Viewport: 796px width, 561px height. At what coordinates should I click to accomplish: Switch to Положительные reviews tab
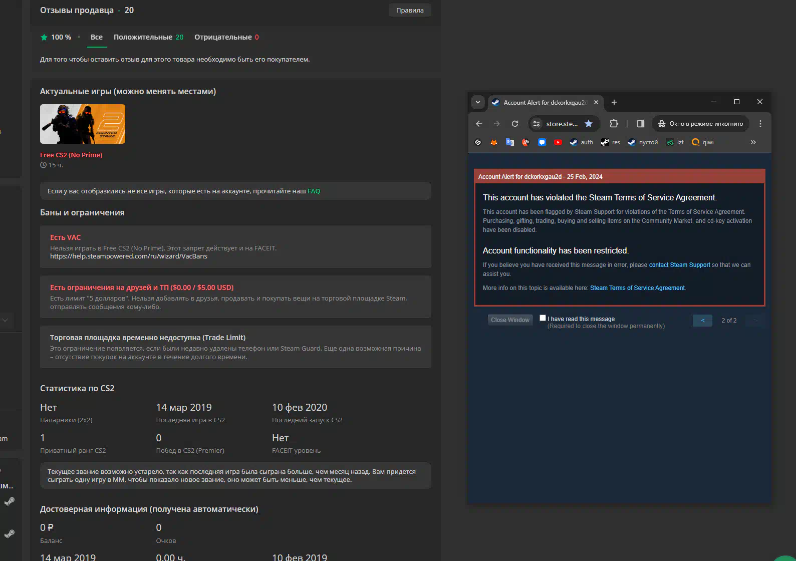click(148, 37)
